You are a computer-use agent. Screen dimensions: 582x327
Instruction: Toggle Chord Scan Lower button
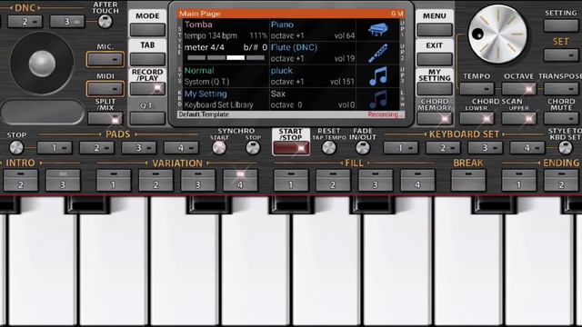pyautogui.click(x=477, y=118)
